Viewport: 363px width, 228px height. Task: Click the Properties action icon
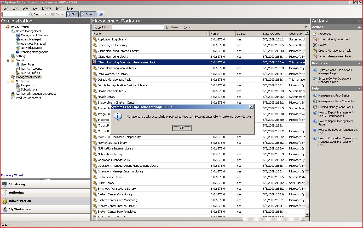315,34
